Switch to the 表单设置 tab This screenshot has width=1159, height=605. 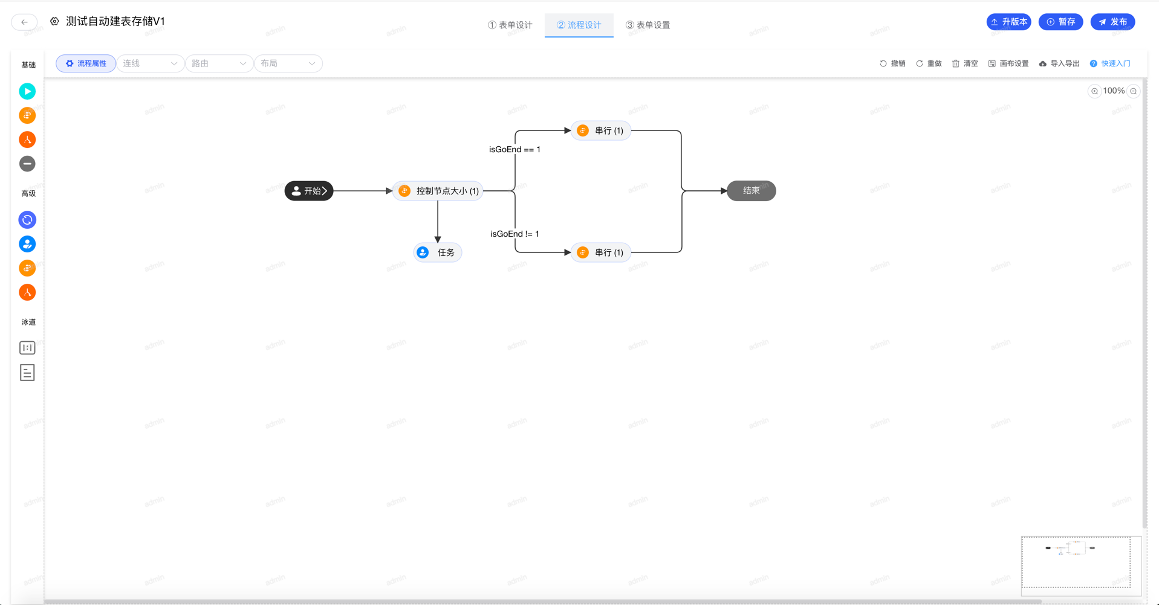[x=648, y=25]
